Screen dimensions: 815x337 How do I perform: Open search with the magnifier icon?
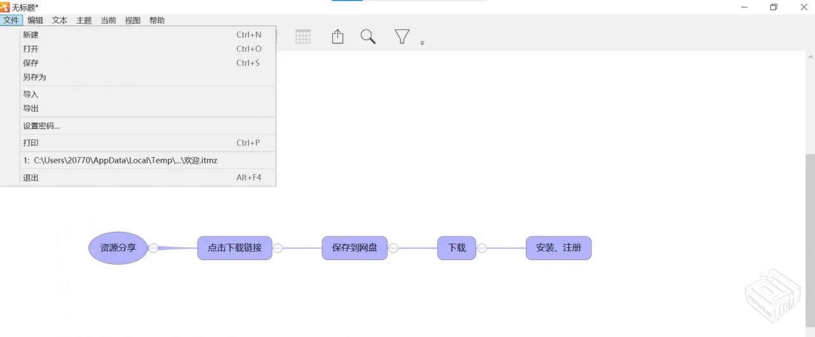click(x=368, y=37)
